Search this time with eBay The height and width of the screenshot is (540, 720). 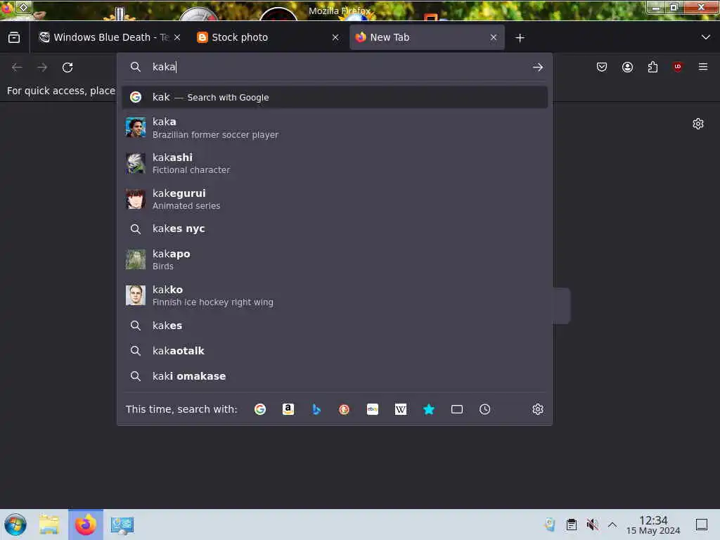pos(373,409)
